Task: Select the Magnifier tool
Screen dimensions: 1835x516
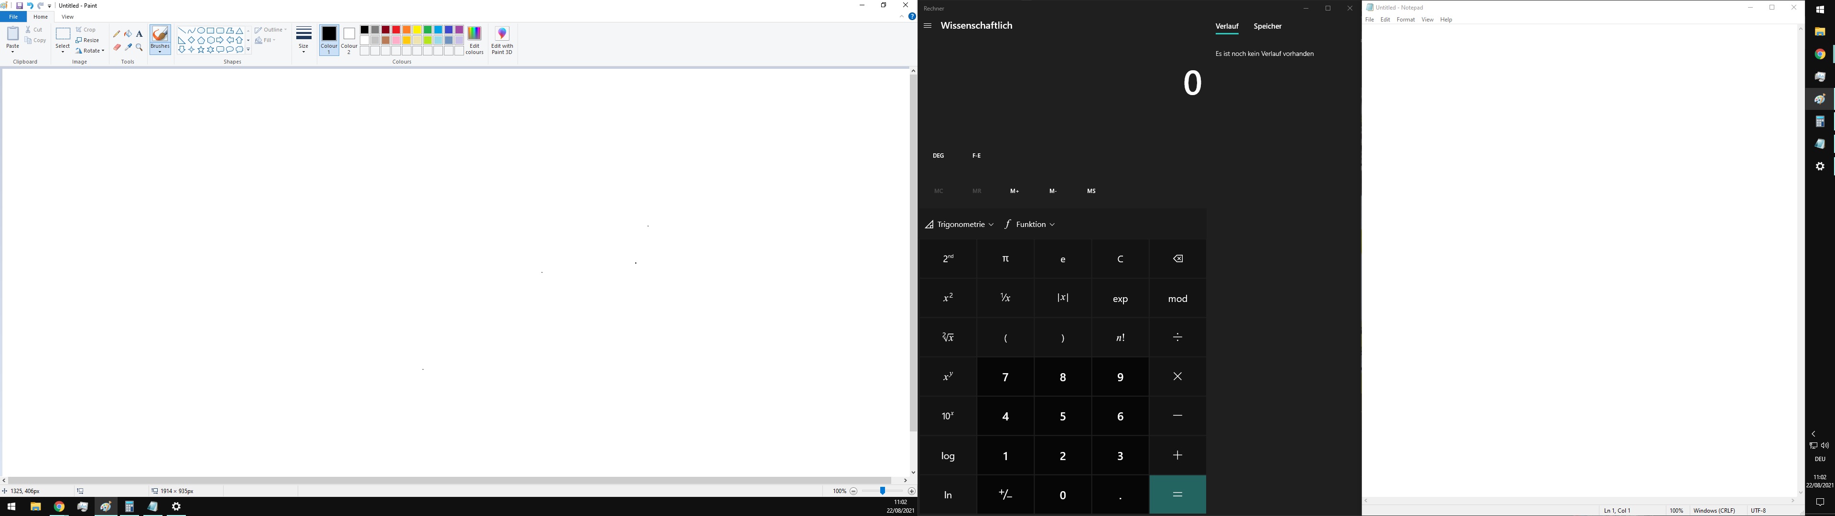Action: pos(140,48)
